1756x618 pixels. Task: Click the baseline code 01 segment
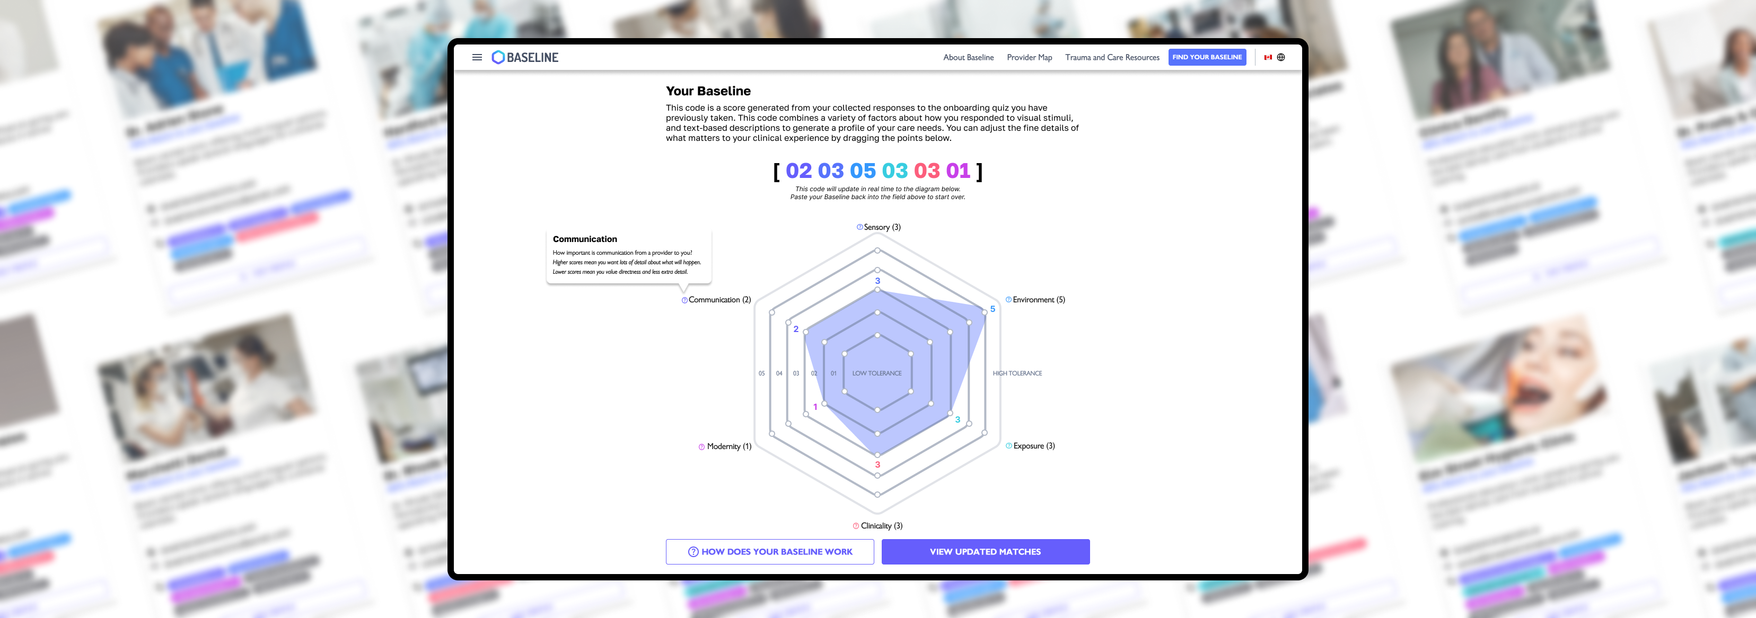[x=958, y=171]
